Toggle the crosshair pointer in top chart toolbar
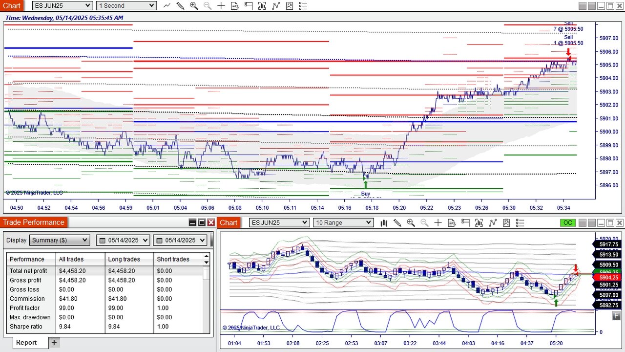 click(221, 6)
